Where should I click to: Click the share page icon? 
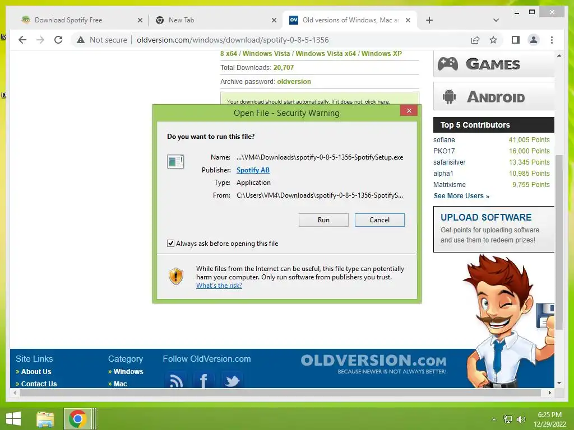click(x=475, y=40)
